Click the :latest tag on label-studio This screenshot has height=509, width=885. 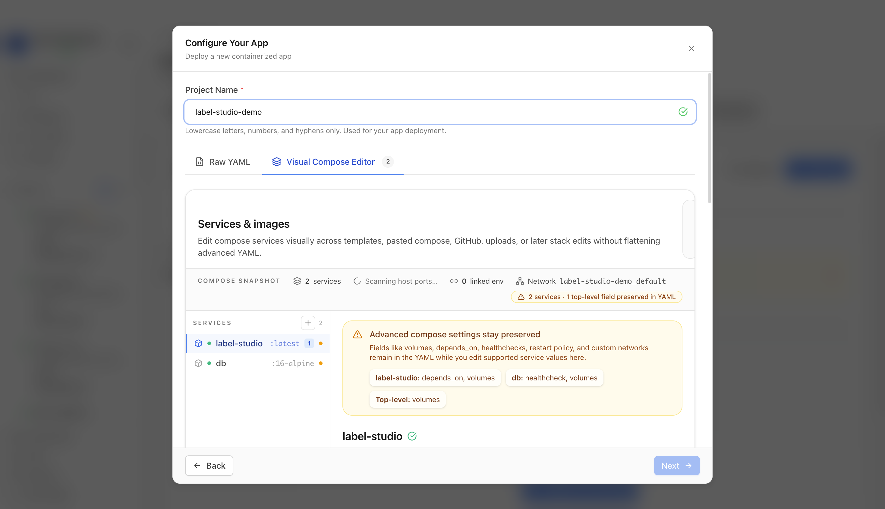(285, 343)
